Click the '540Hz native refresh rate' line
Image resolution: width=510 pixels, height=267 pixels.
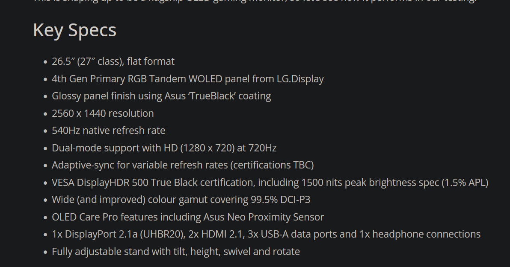[x=108, y=131]
